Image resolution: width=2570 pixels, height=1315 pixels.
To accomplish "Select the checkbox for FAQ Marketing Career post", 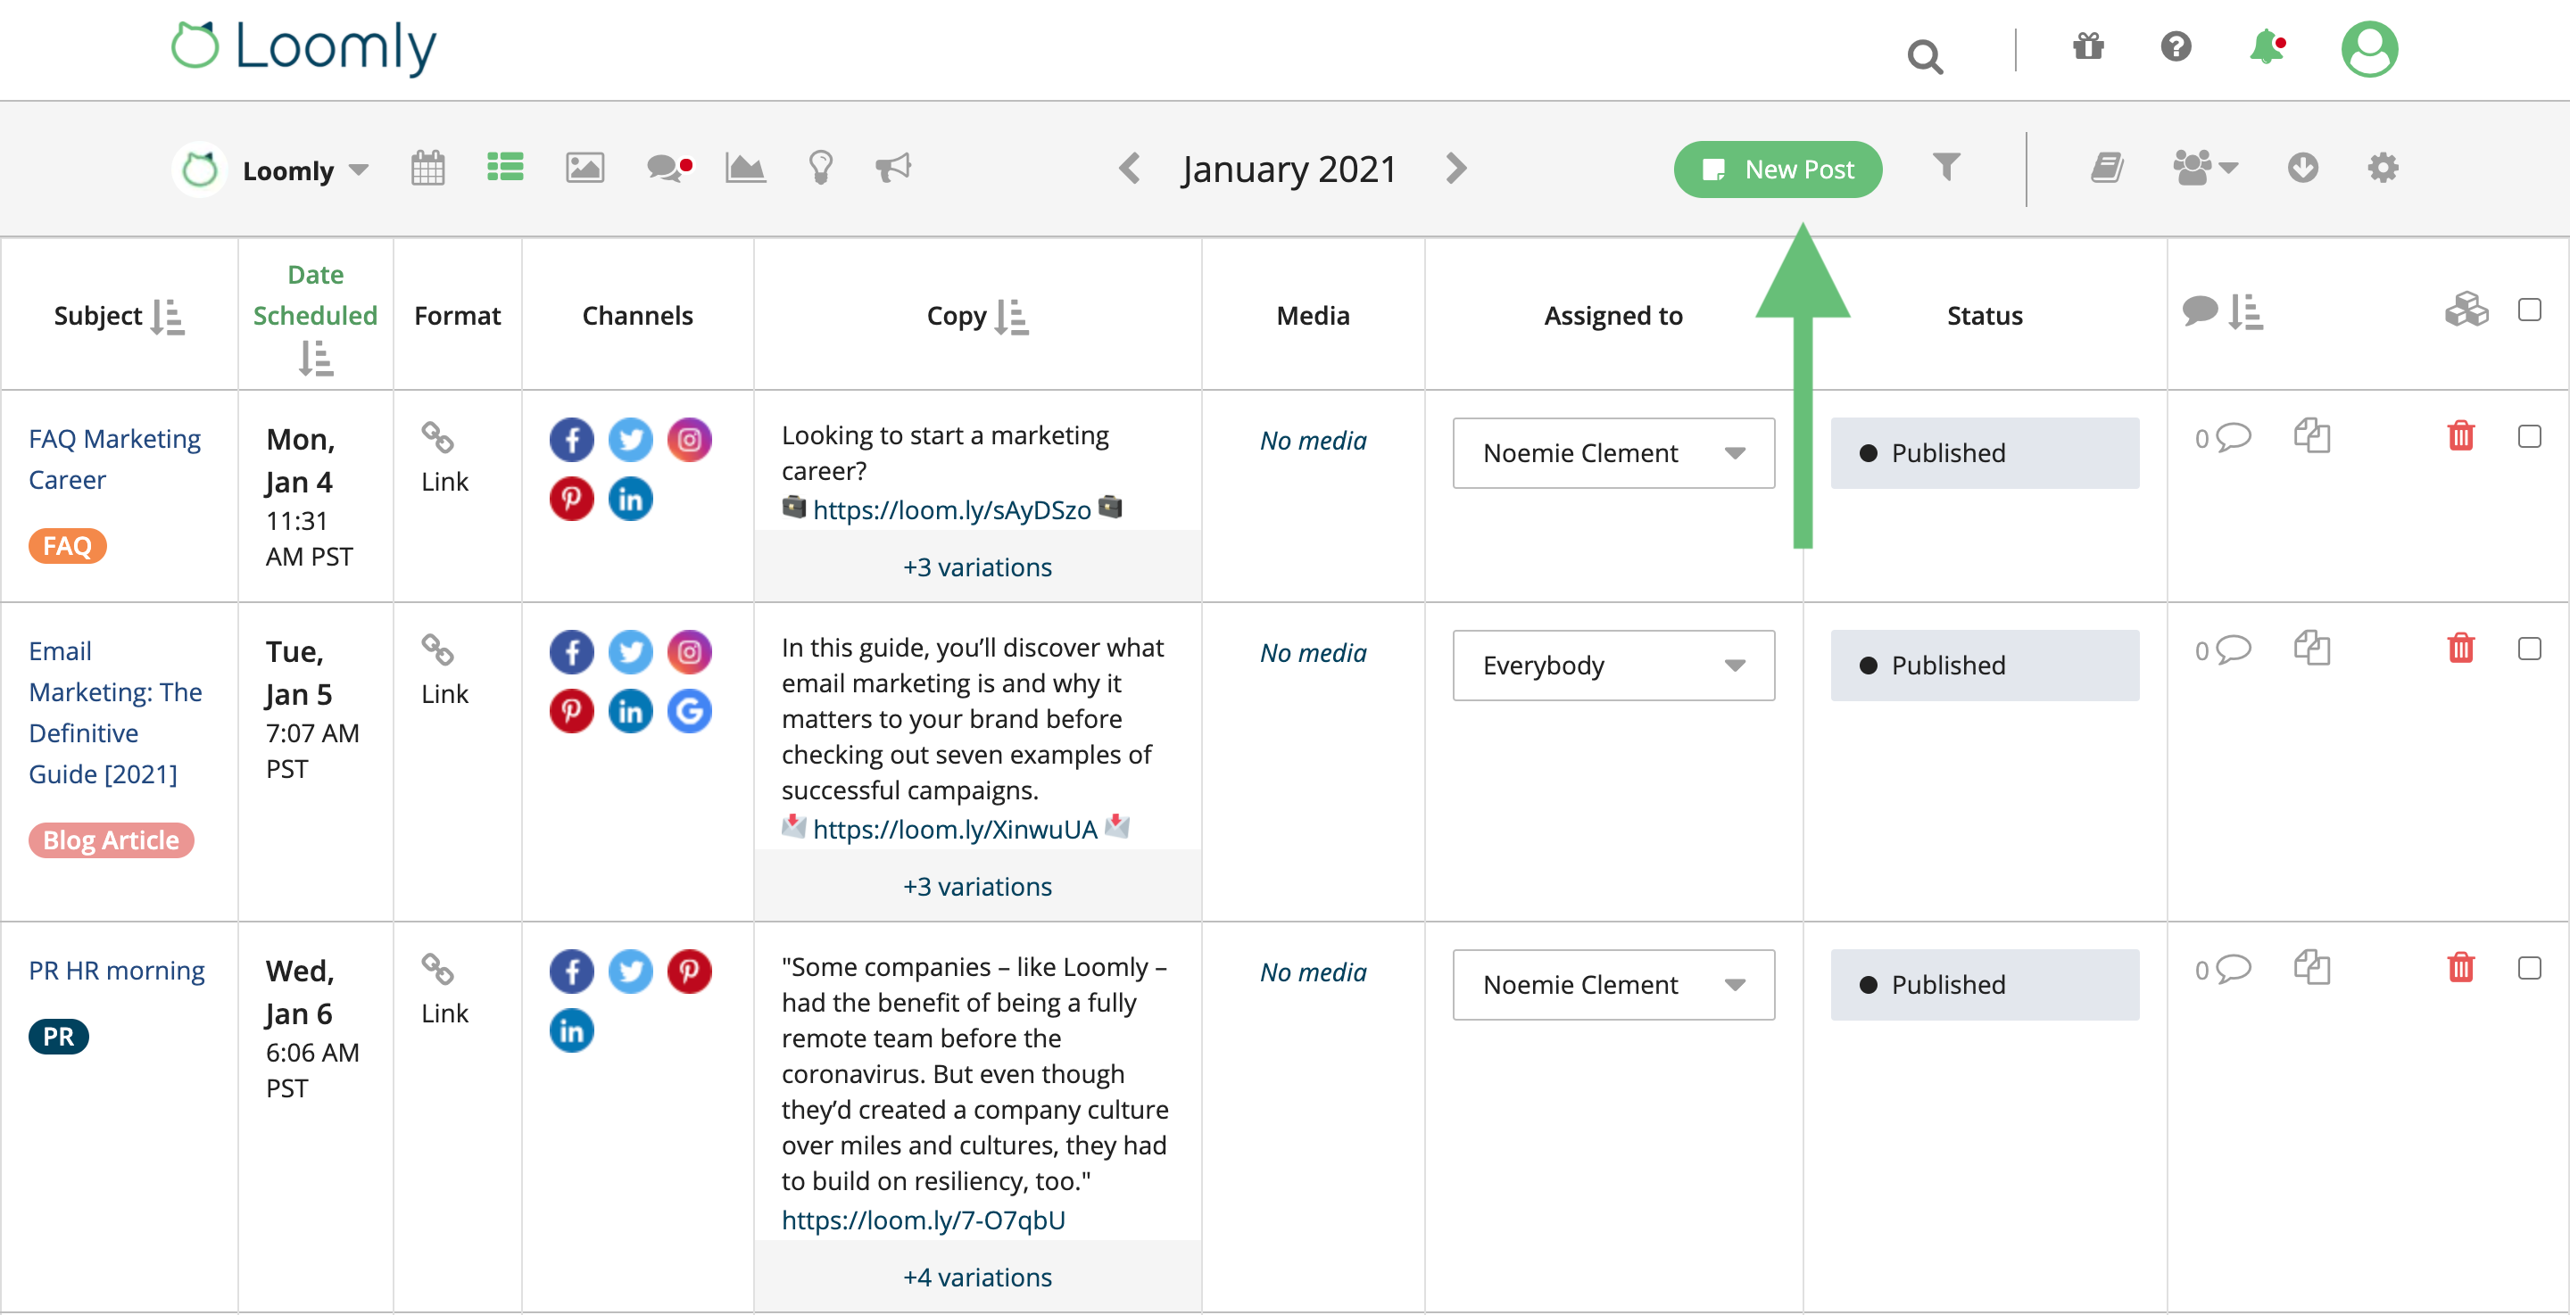I will pyautogui.click(x=2528, y=436).
